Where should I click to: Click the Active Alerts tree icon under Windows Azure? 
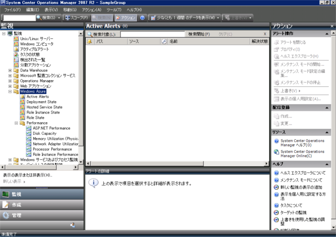(23, 97)
